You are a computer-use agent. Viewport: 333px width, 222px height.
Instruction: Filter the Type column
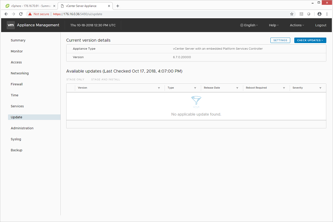tap(195, 88)
